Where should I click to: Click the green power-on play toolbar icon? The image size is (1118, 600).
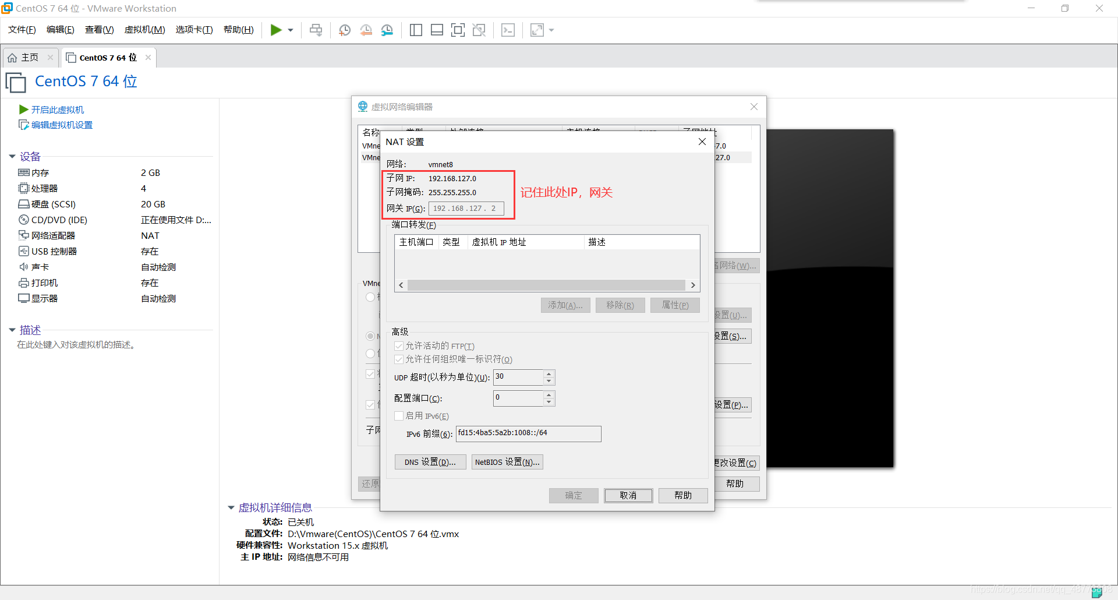[x=276, y=30]
